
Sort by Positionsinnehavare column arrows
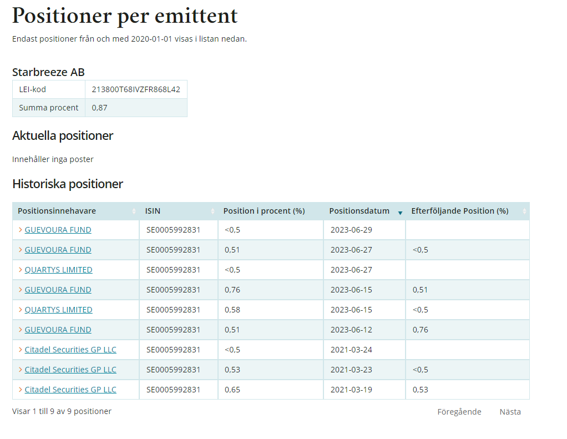coord(134,211)
